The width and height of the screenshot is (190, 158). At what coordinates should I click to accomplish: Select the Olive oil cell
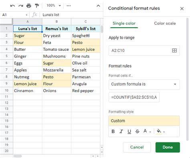point(86,63)
